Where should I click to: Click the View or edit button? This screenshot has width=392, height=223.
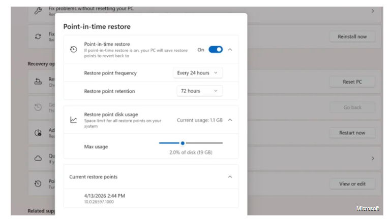point(352,184)
